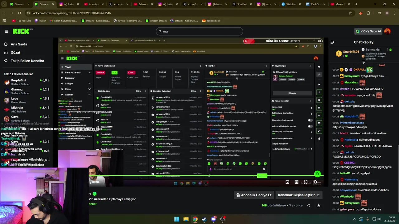Show hidden system tray icons
The height and width of the screenshot is (224, 399).
click(354, 219)
